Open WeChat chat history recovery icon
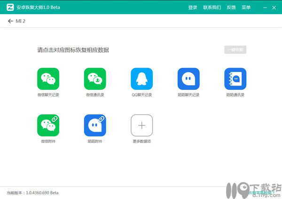282x199 pixels. (48, 79)
